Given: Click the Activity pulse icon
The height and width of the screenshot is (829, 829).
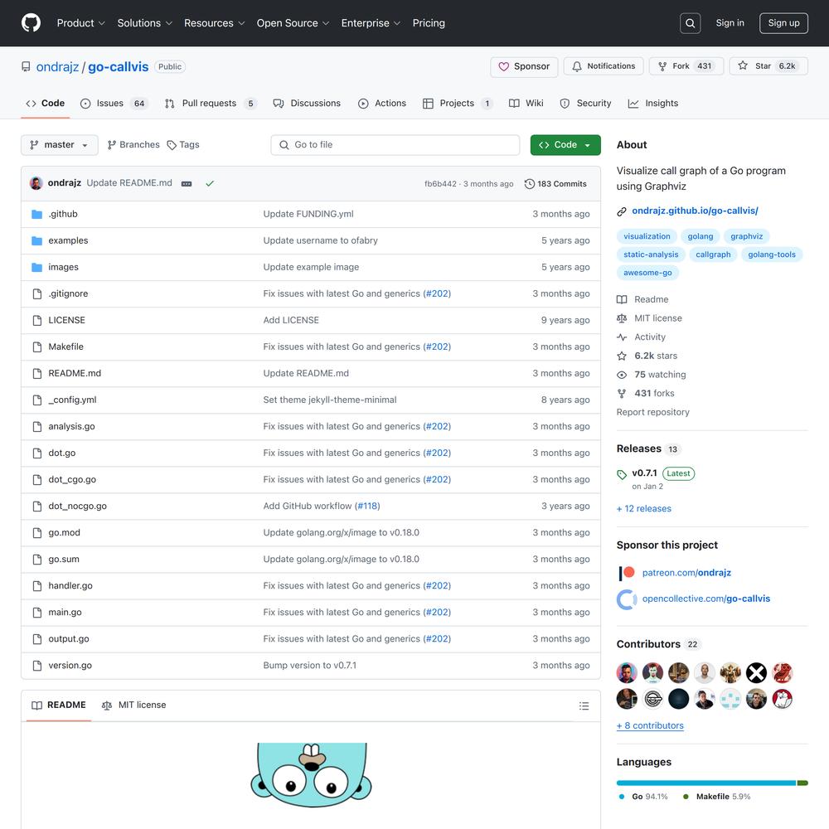Looking at the screenshot, I should coord(622,337).
